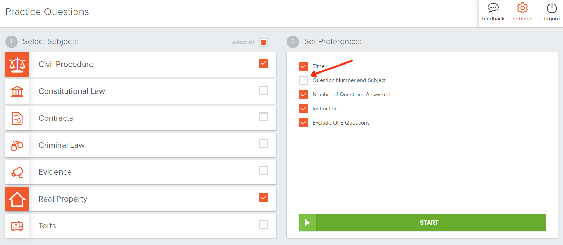Image resolution: width=563 pixels, height=245 pixels.
Task: Click the Constitutional Law building icon
Action: (x=17, y=91)
